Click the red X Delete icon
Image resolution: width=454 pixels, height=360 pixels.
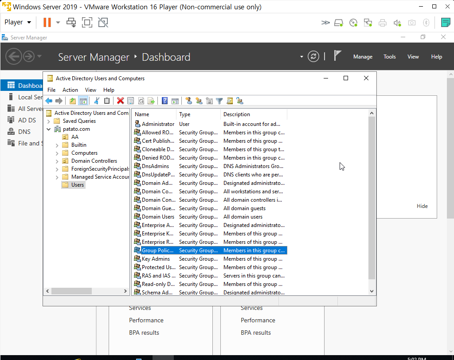click(x=121, y=101)
